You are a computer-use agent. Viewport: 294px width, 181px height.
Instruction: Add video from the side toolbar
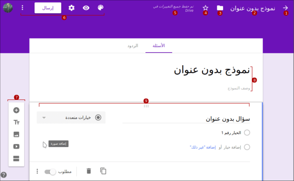16,147
